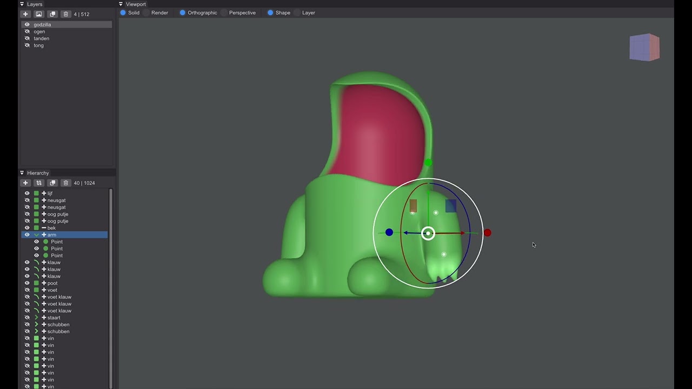Click the orientation cube in viewport corner
The height and width of the screenshot is (389, 692).
click(x=644, y=48)
